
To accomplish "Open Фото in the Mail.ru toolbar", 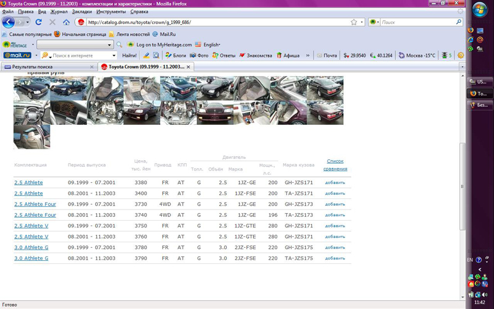I will pos(199,56).
